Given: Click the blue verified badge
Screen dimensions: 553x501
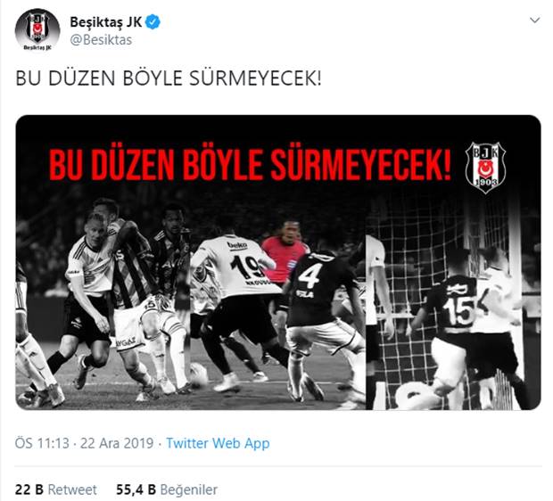Looking at the screenshot, I should click(x=153, y=22).
